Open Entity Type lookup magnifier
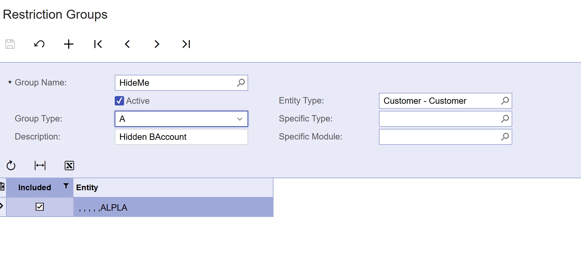 [x=505, y=100]
